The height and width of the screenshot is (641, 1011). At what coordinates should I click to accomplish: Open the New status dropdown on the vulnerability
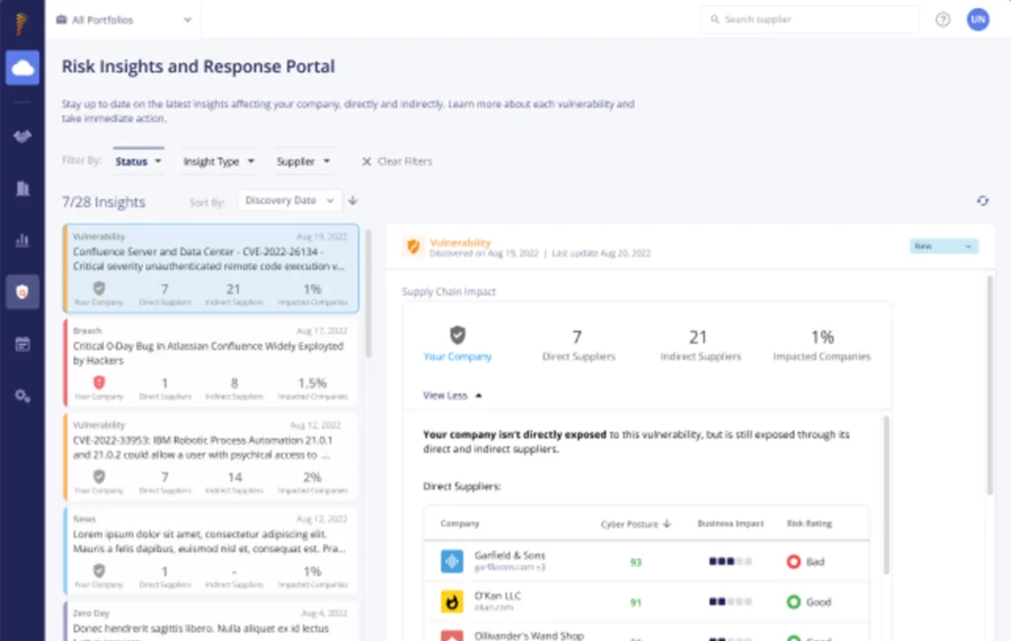click(x=943, y=246)
